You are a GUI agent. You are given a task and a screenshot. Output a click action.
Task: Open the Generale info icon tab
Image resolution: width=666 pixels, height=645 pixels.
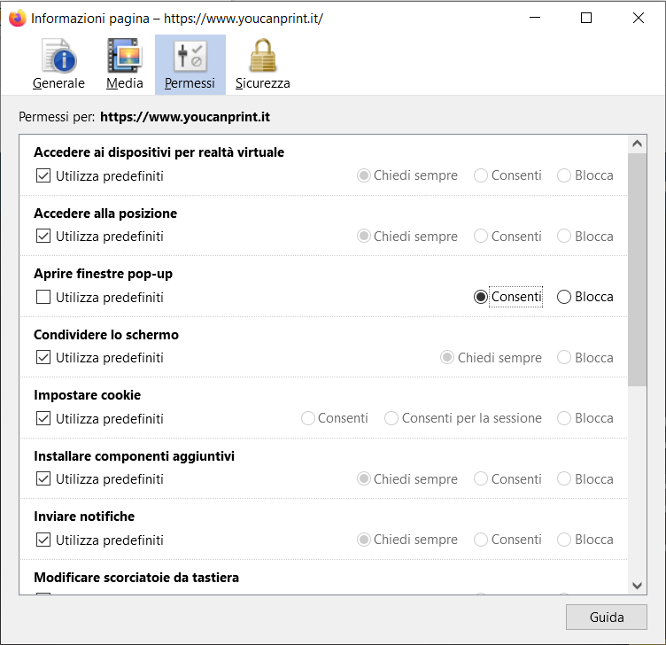click(58, 65)
